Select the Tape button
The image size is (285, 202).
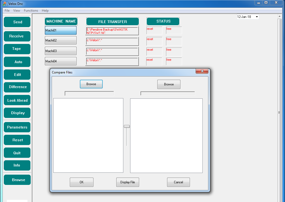tap(17, 49)
